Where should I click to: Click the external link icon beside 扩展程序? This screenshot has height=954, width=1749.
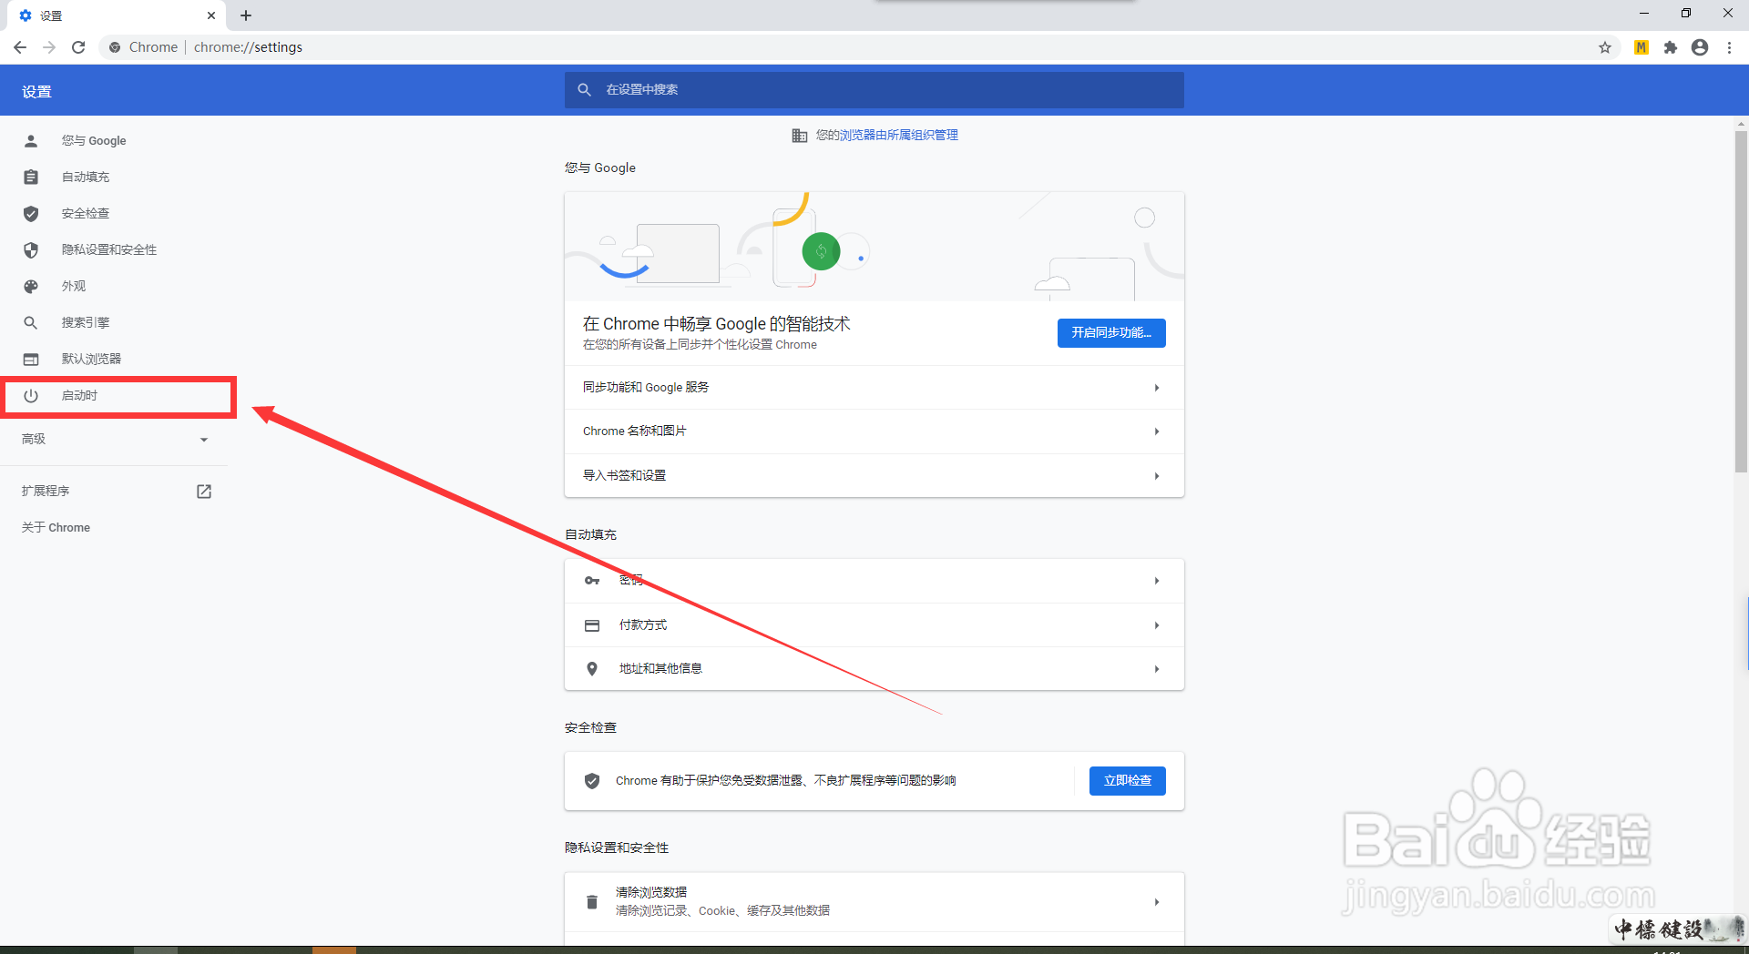[x=204, y=492]
